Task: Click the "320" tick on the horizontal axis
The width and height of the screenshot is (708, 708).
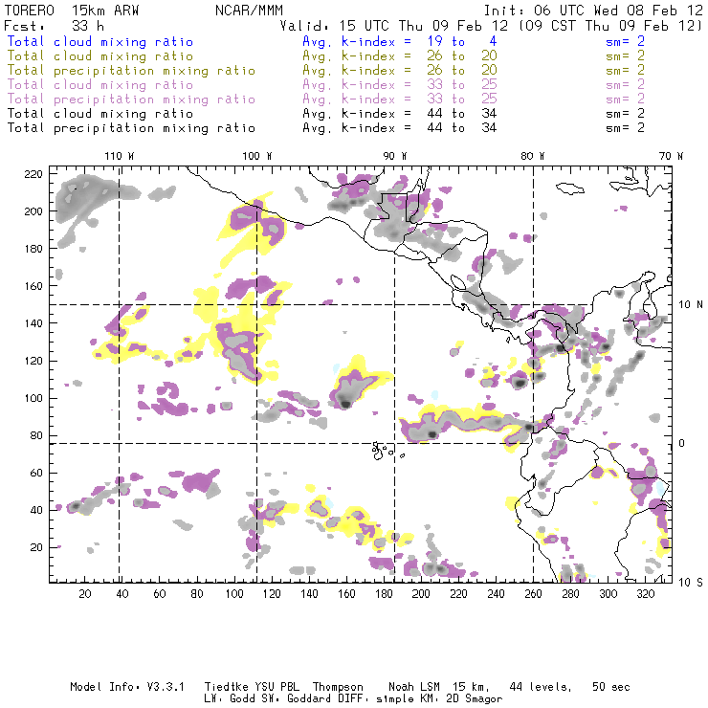Action: (x=645, y=594)
